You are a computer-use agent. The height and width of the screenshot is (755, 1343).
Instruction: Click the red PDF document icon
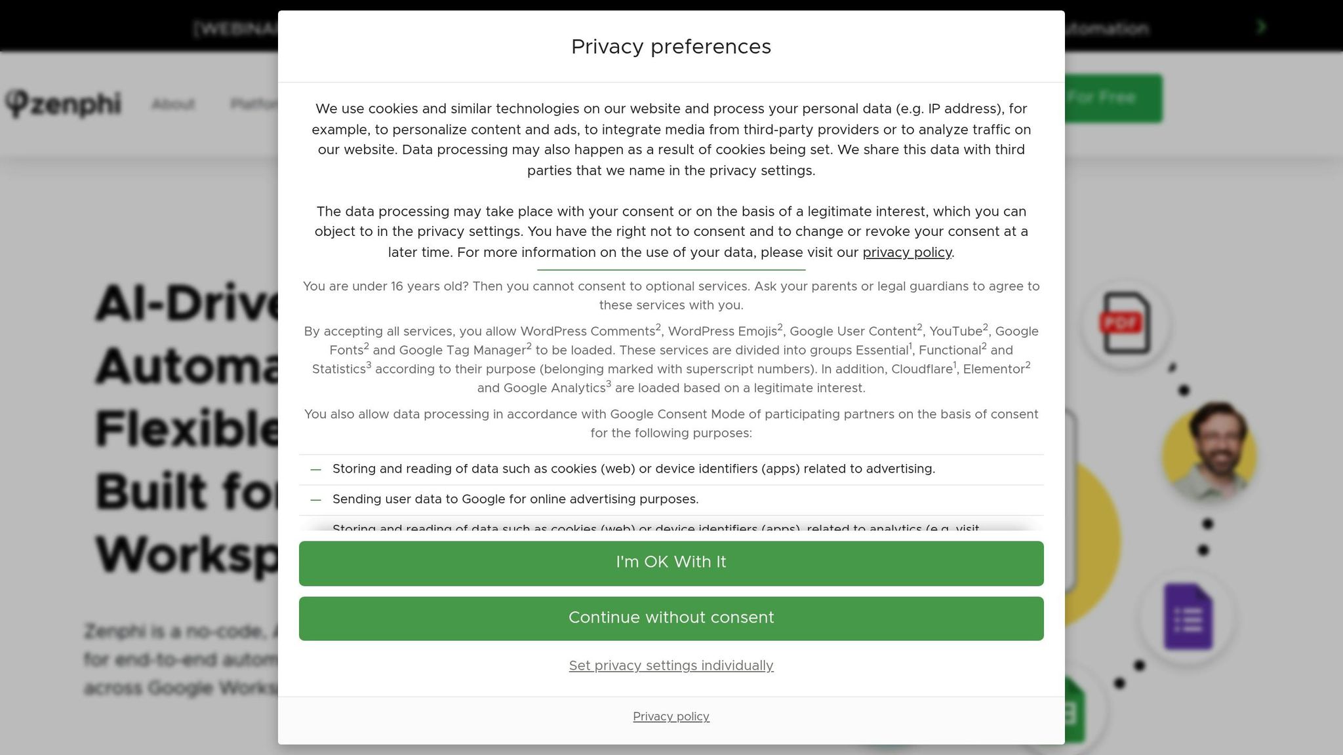(x=1124, y=323)
